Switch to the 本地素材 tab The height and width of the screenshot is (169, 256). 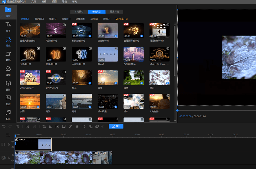[79, 12]
